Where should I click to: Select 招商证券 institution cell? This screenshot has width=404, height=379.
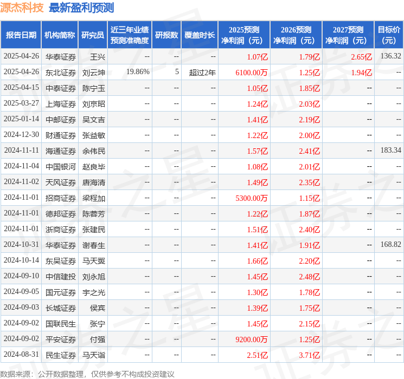pos(61,198)
